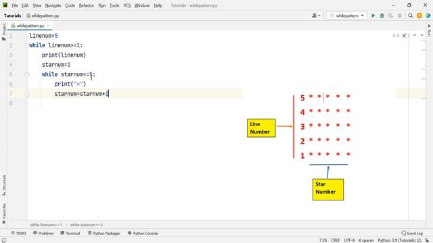This screenshot has height=243, width=433.
Task: Click line number 8 in gutter
Action: (x=11, y=103)
